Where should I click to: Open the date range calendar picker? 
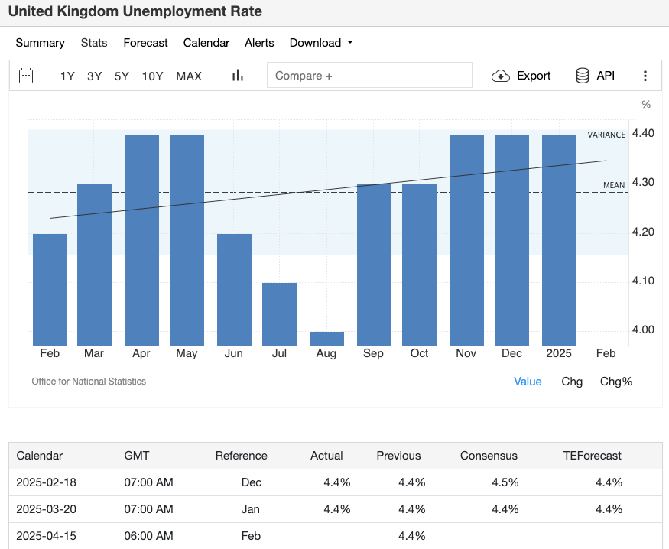[26, 76]
